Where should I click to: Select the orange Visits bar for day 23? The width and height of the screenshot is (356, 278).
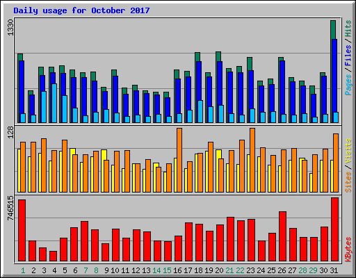click(252, 160)
